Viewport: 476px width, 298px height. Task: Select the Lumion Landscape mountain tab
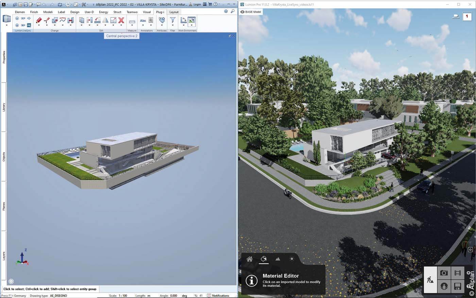(278, 259)
